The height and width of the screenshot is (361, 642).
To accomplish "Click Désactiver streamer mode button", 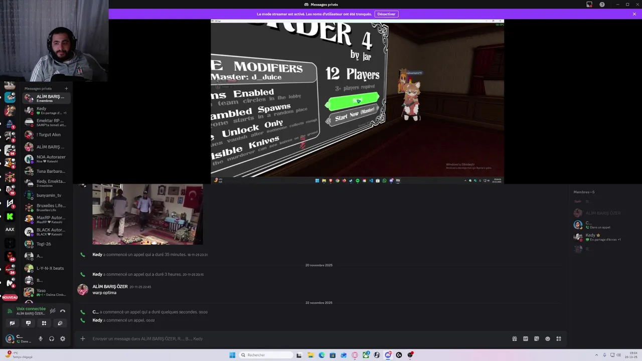I will 386,14.
